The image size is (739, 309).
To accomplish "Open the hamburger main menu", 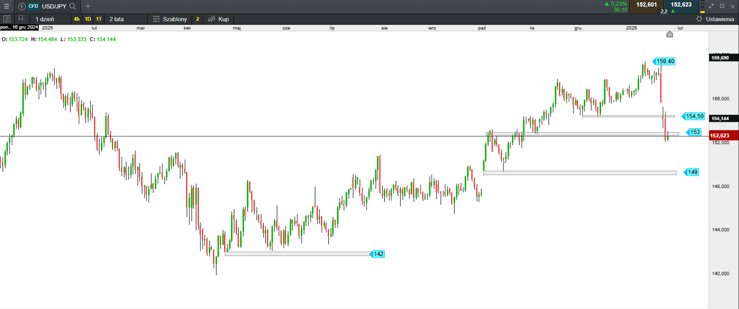I will [7, 6].
